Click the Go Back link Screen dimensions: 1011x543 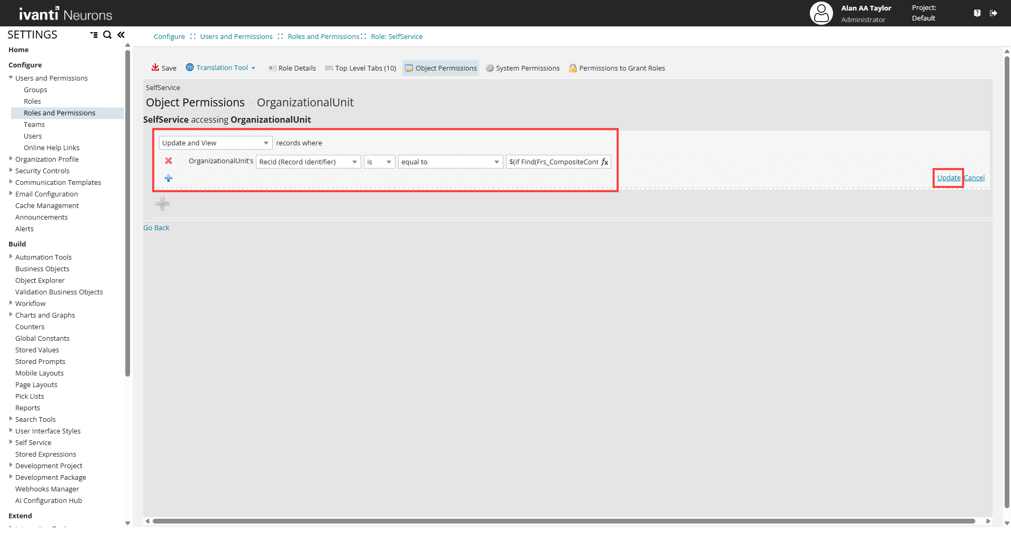tap(156, 228)
